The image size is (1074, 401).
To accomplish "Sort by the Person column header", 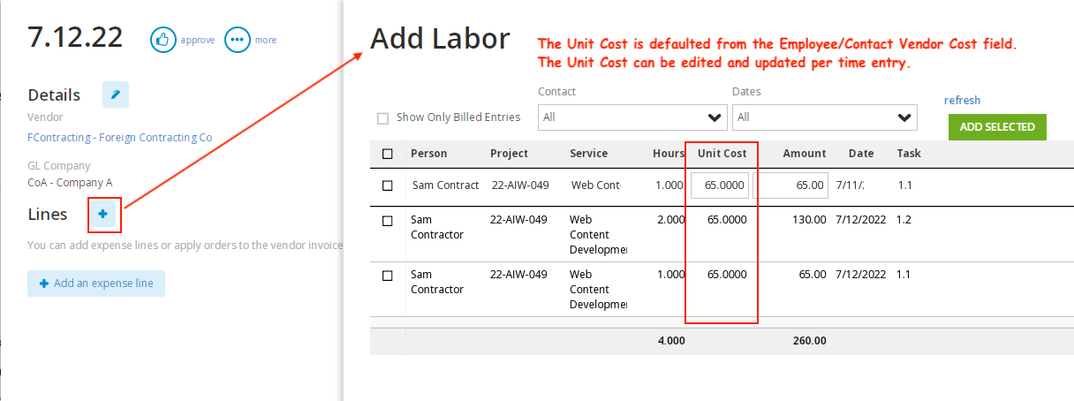I will 429,154.
